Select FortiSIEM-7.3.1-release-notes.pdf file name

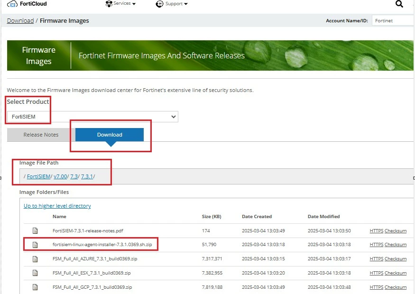pyautogui.click(x=88, y=231)
